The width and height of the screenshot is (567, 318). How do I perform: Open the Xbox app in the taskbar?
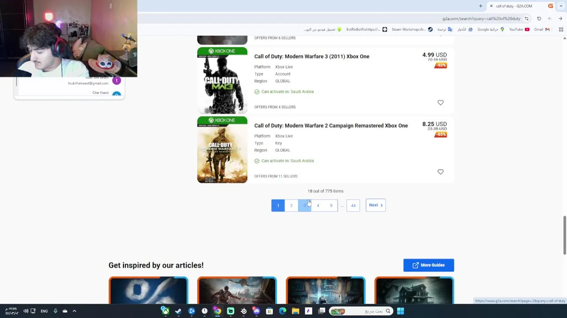tap(165, 311)
